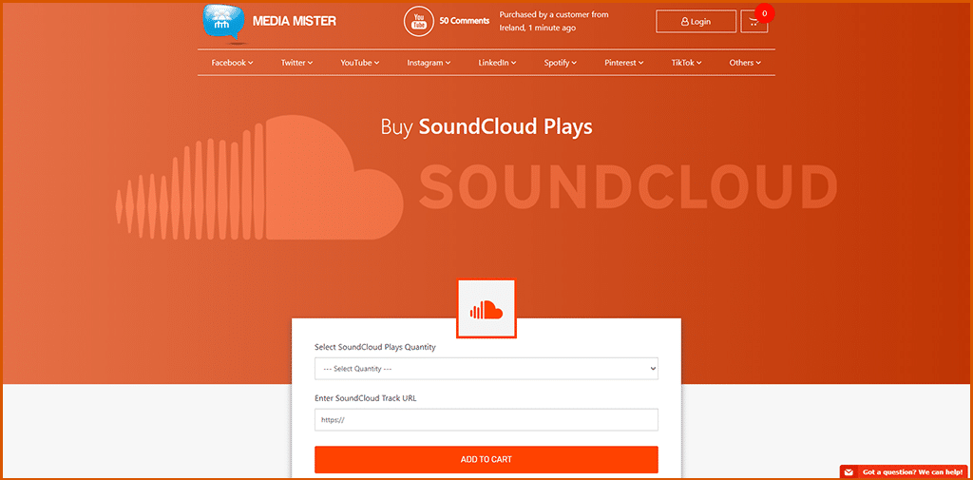Expand the Spotify menu
Viewport: 973px width, 480px height.
(x=561, y=63)
